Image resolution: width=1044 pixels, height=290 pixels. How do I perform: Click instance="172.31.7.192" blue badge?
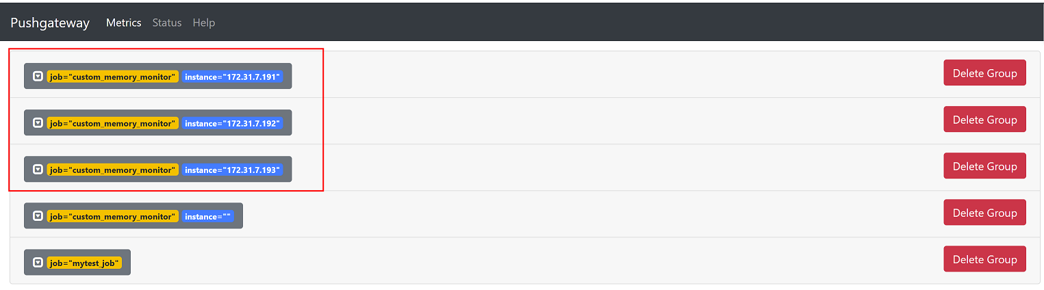(232, 123)
